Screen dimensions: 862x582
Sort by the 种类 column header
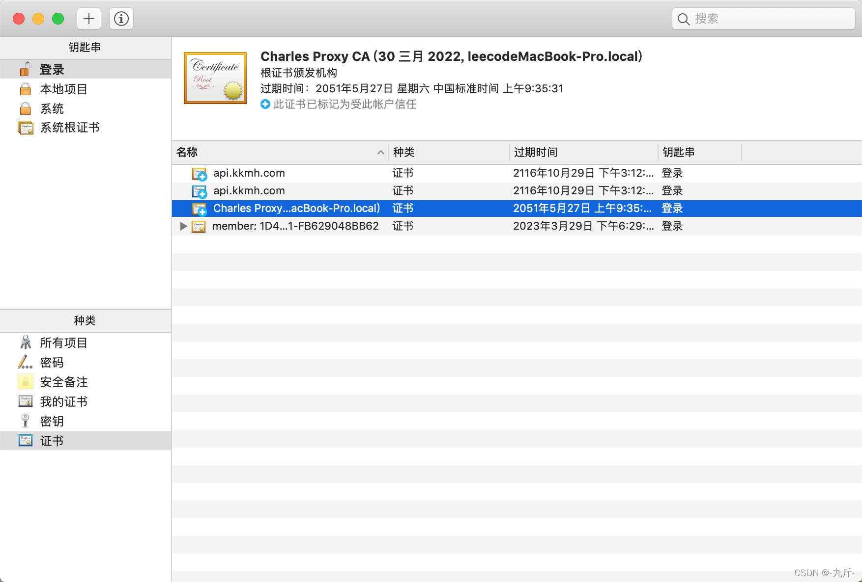tap(449, 152)
